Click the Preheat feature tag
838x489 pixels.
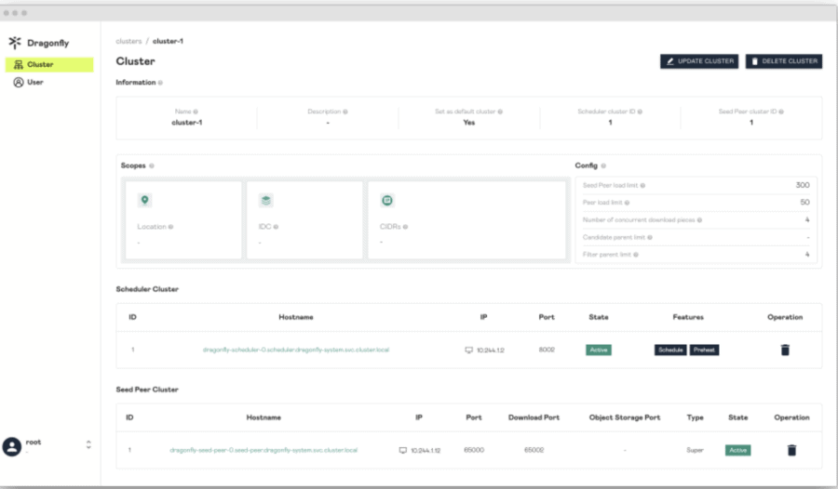[x=704, y=350]
